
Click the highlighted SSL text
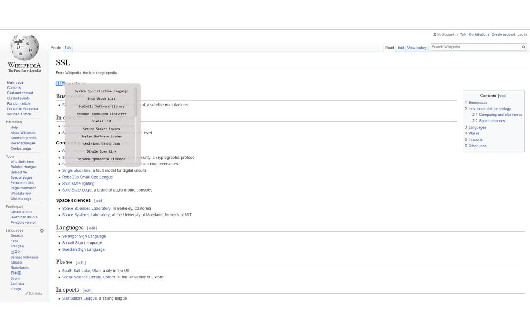(x=60, y=84)
